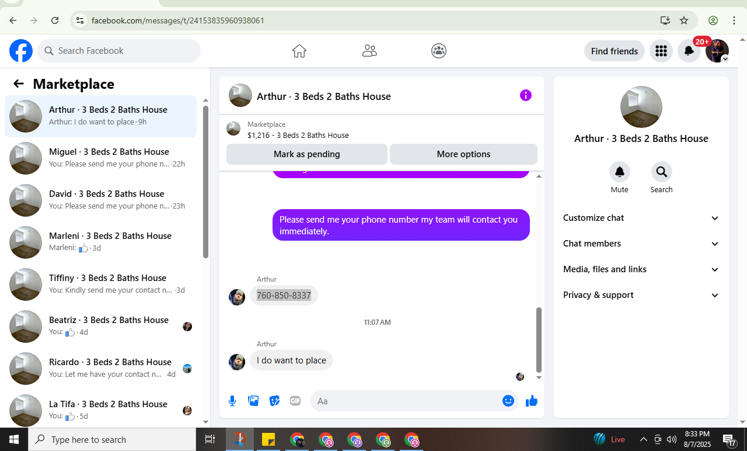The height and width of the screenshot is (451, 747).
Task: Record a voice clip with microphone icon
Action: [x=232, y=401]
